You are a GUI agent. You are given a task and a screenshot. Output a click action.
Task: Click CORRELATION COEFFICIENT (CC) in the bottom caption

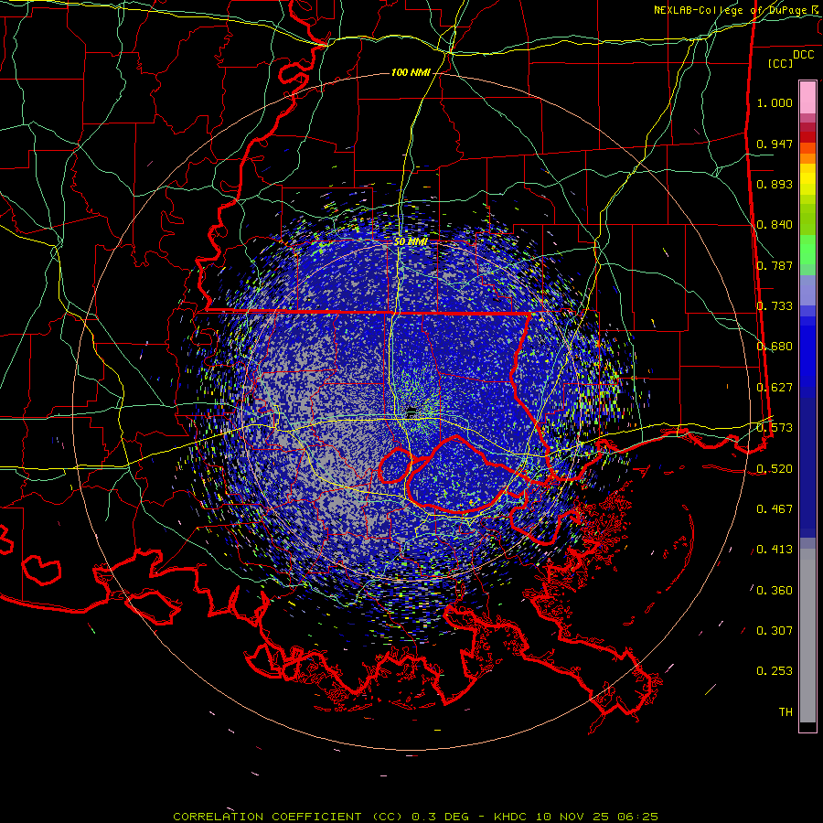coord(288,817)
